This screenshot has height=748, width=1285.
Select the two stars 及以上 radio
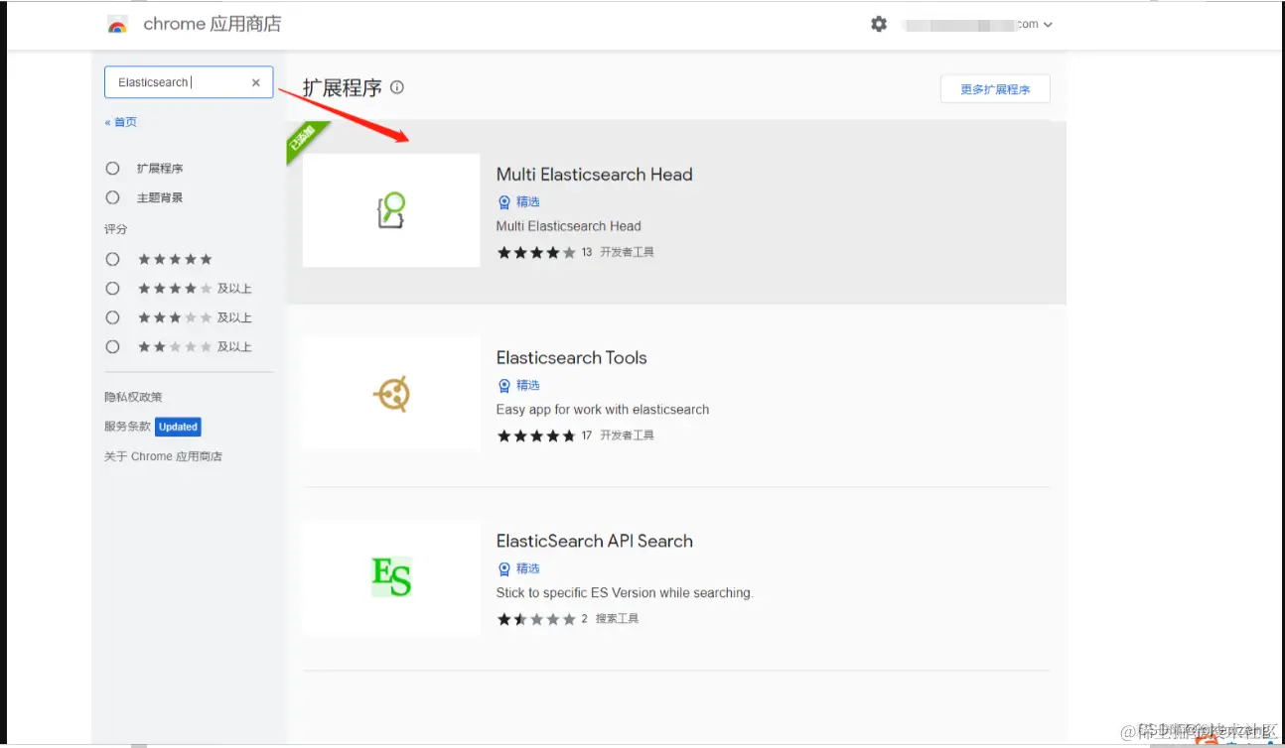(113, 347)
